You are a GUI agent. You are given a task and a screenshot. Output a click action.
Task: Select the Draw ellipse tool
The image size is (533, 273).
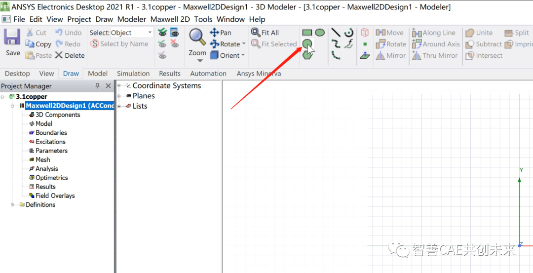[x=319, y=33]
